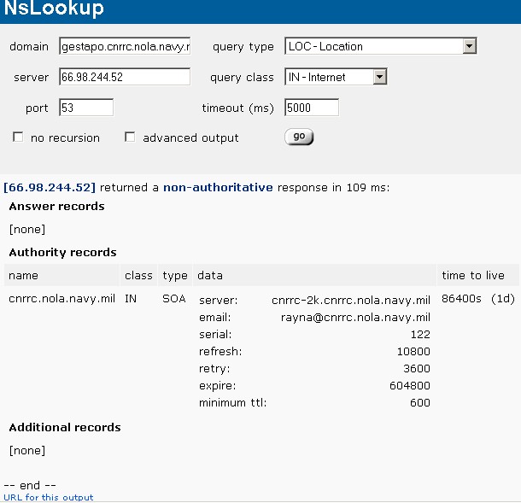Click the server input field
The width and height of the screenshot is (521, 503).
click(x=125, y=77)
